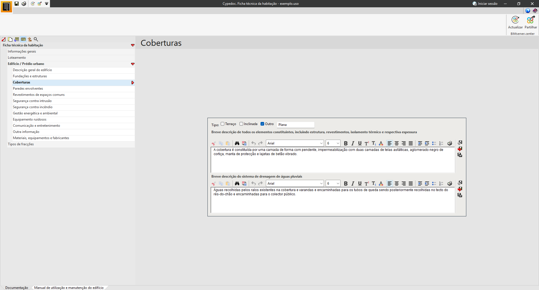The width and height of the screenshot is (539, 290).
Task: Click the purple help book icon
Action: click(x=535, y=11)
